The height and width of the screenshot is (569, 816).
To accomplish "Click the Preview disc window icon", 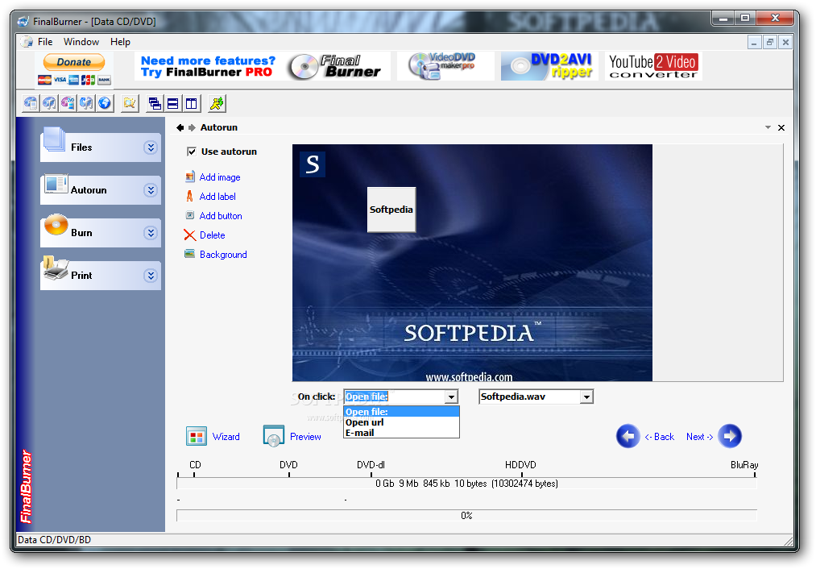I will coord(274,436).
